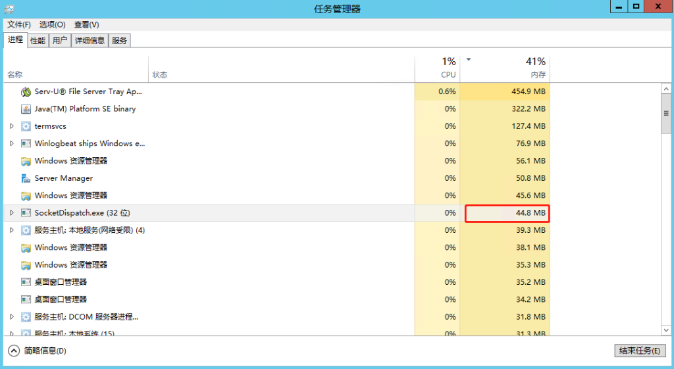
Task: Click the Winlogbeat process icon
Action: pos(26,143)
